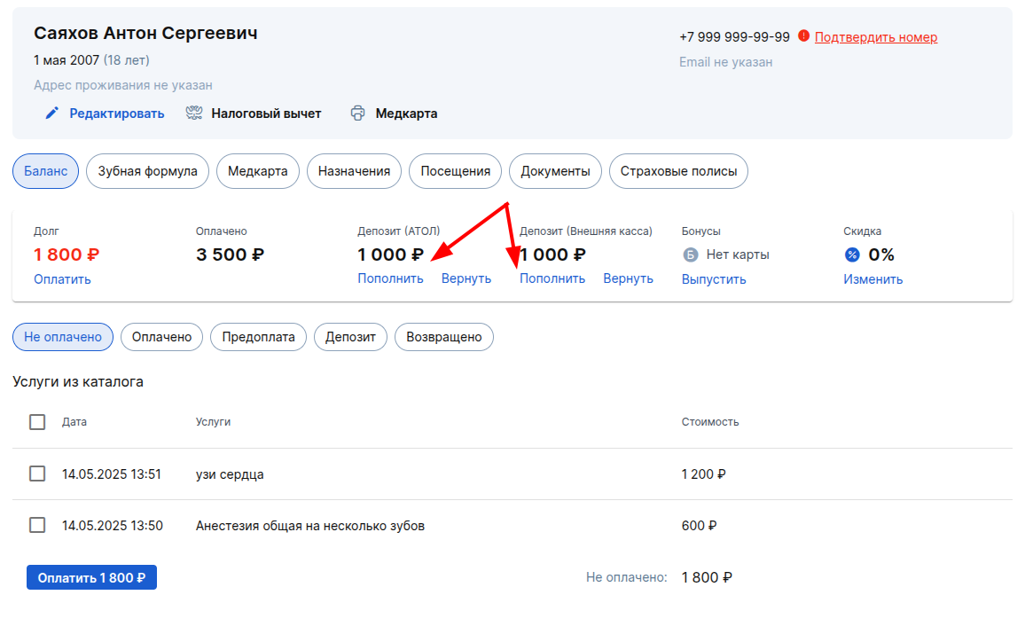1025x634 pixels.
Task: Filter by Предоплата
Action: click(258, 337)
